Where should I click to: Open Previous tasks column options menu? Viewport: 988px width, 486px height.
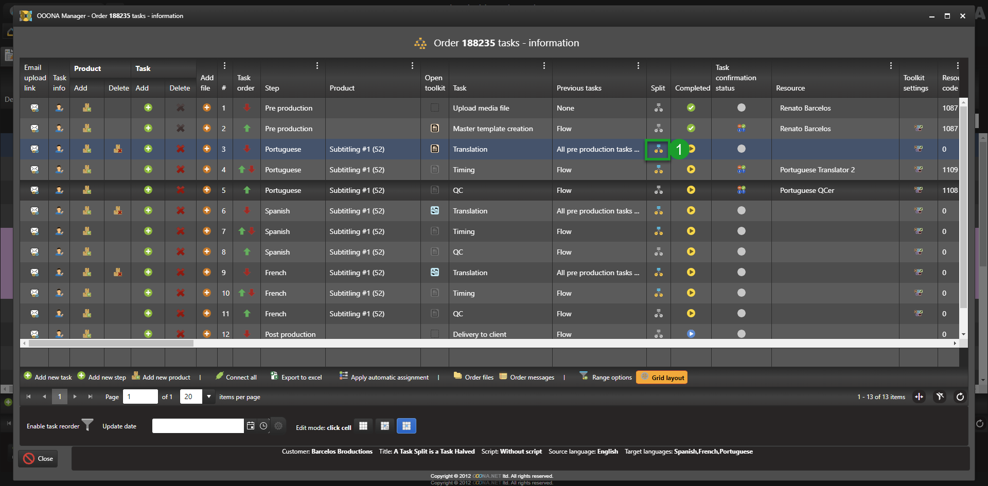[x=638, y=66]
